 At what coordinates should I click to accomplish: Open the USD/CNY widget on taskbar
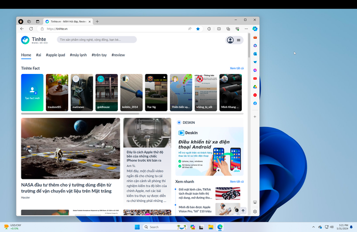pyautogui.click(x=13, y=227)
